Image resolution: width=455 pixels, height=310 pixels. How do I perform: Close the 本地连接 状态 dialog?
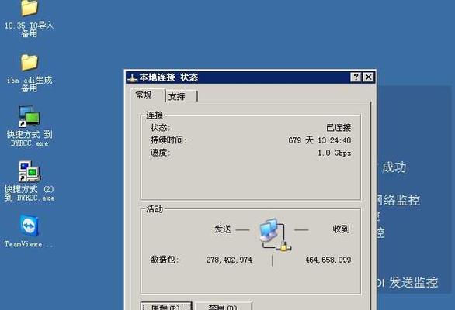[x=369, y=77]
